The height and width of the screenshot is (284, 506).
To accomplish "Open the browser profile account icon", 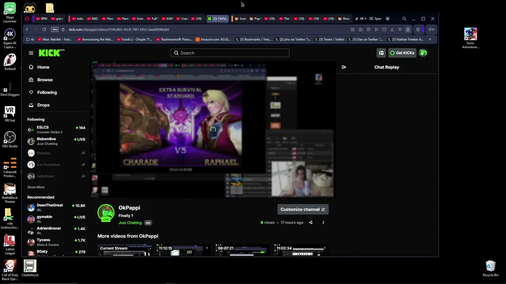I will click(x=408, y=30).
